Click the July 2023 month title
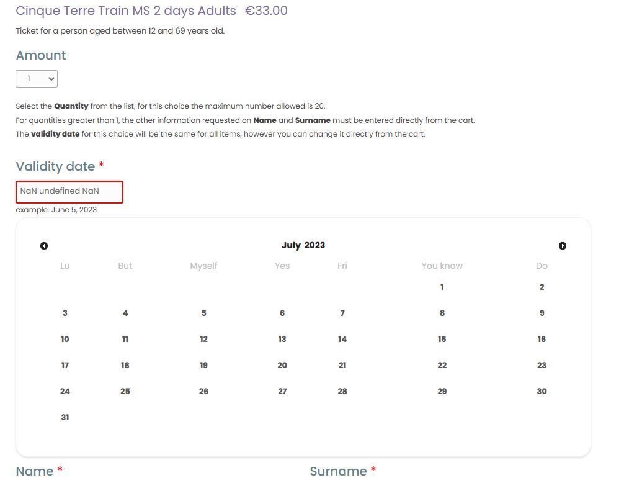624x478 pixels. tap(303, 245)
